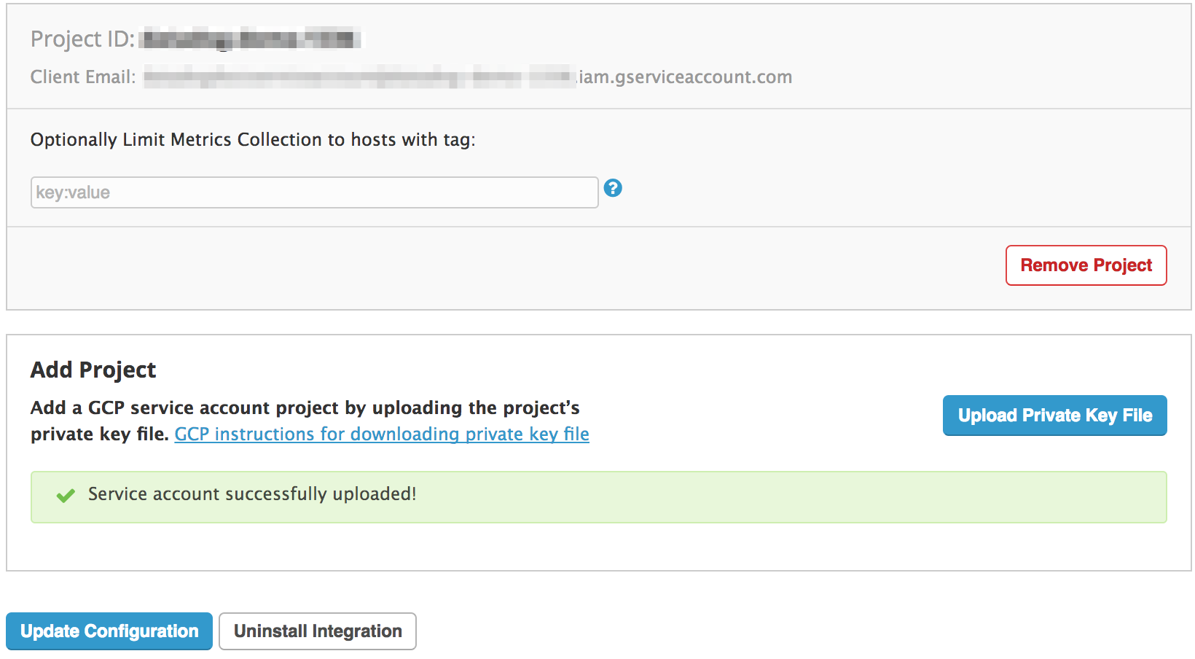The width and height of the screenshot is (1195, 659).
Task: Click the Uninstall Integration button
Action: [x=318, y=631]
